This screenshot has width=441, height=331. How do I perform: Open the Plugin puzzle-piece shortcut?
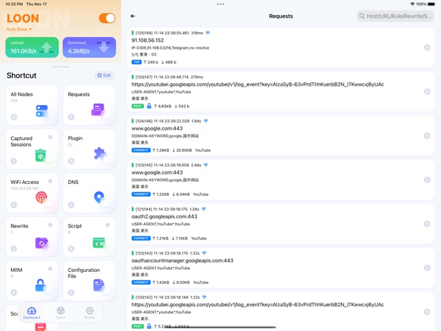99,155
